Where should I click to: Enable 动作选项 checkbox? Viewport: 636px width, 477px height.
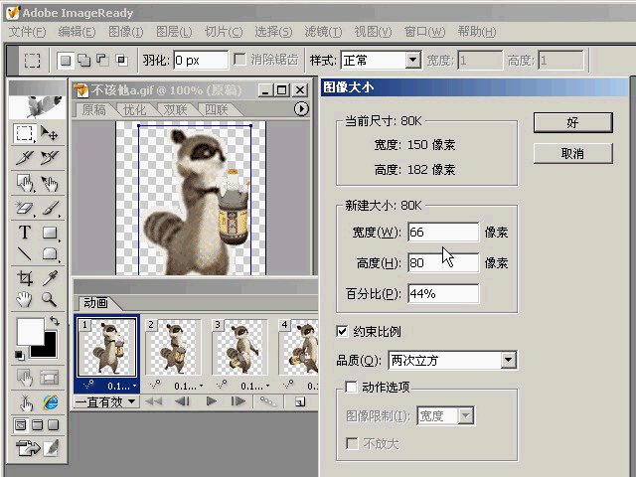point(351,387)
